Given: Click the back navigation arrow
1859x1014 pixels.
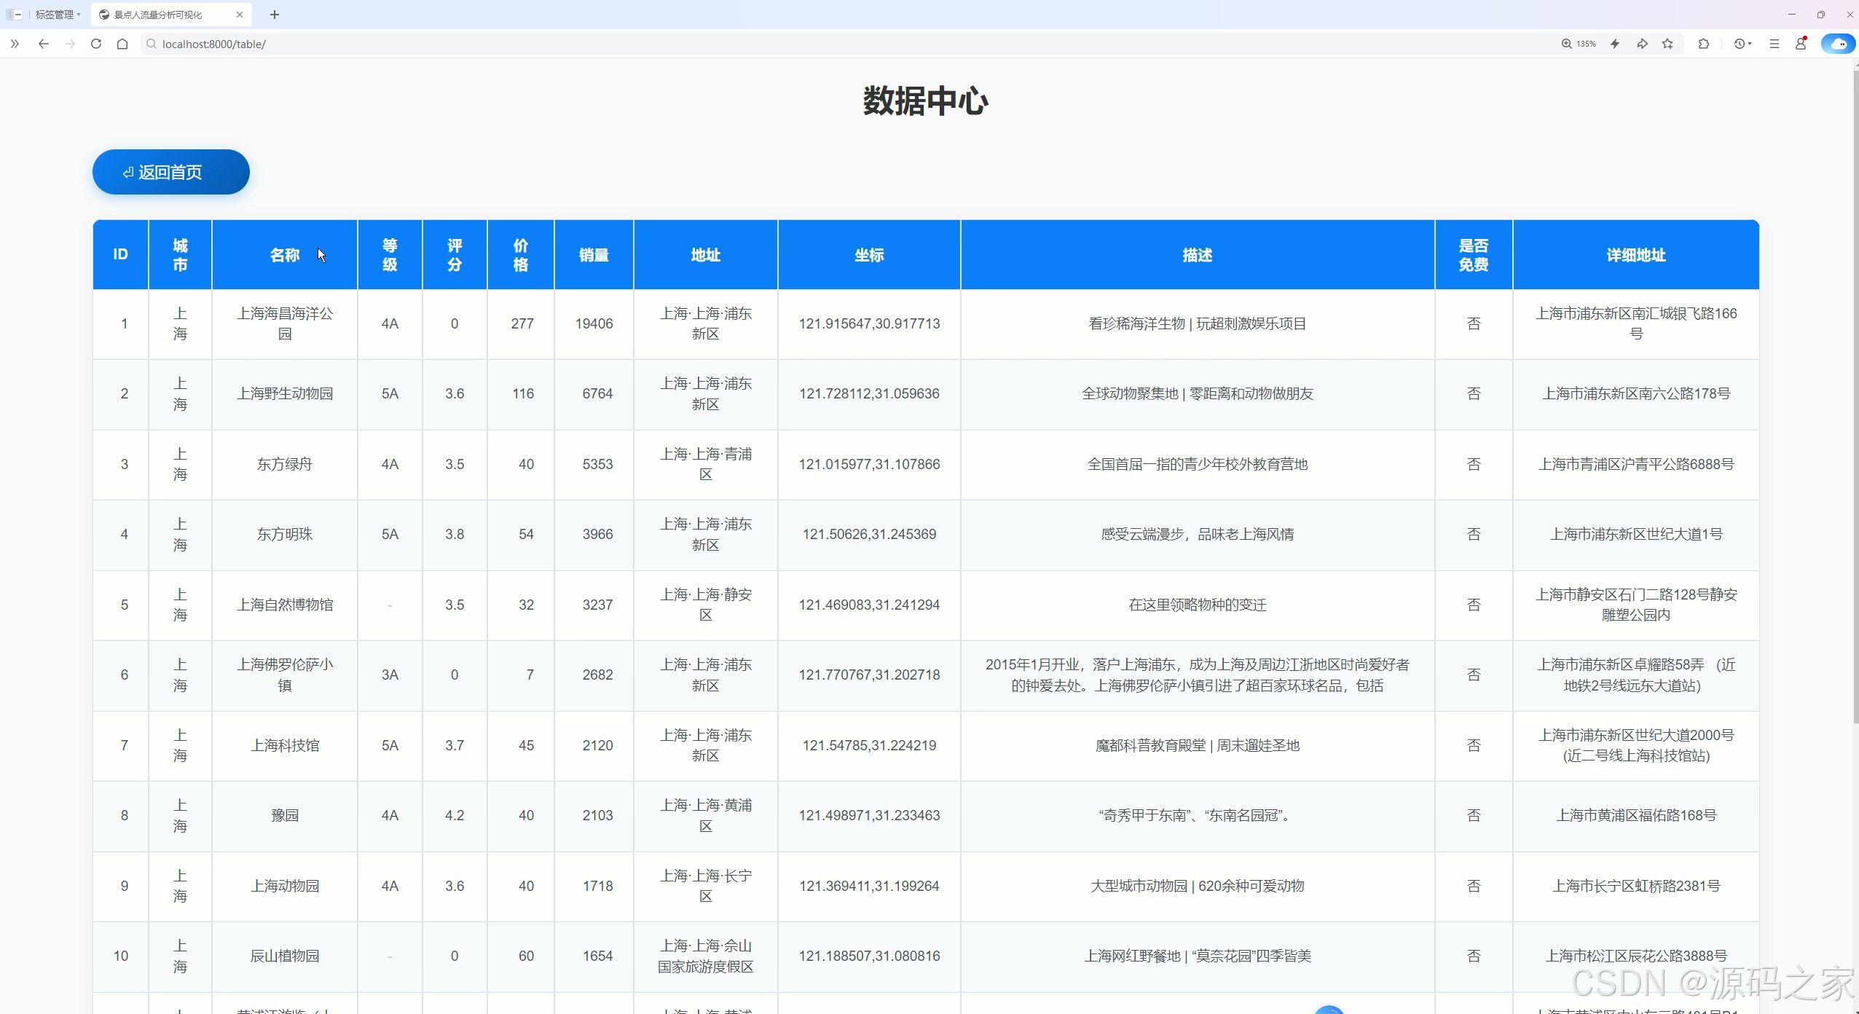Looking at the screenshot, I should pyautogui.click(x=44, y=44).
